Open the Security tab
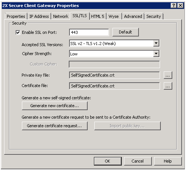This screenshot has height=170, width=186. click(x=154, y=16)
